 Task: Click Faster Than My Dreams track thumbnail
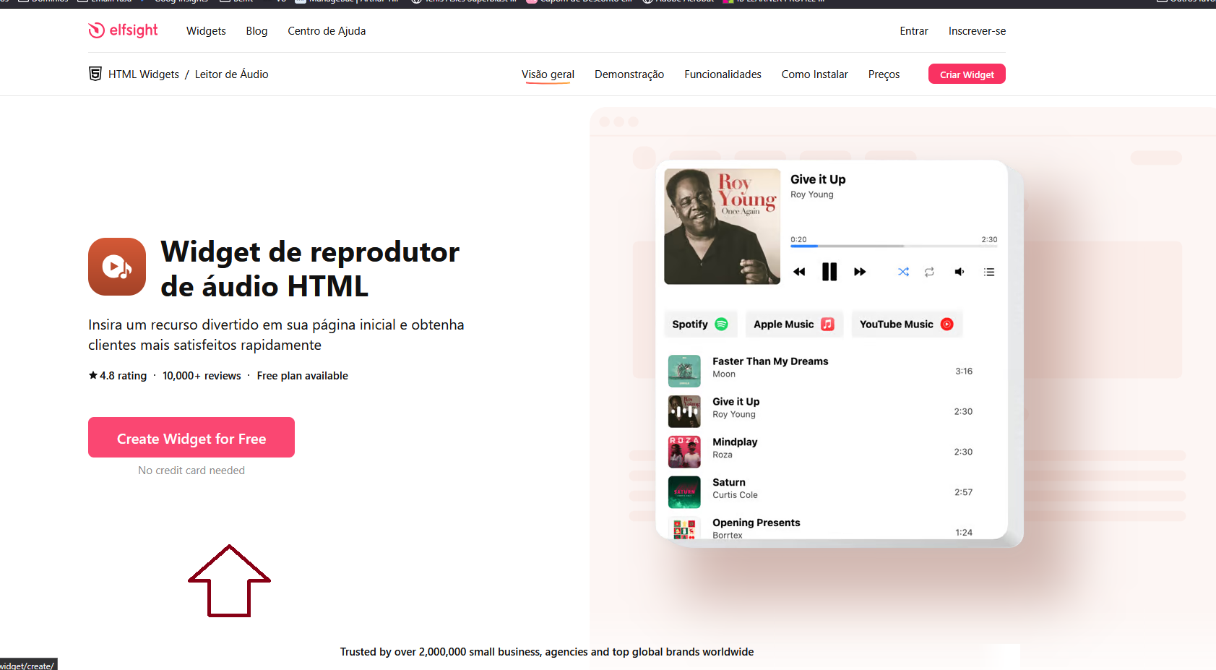tap(684, 371)
